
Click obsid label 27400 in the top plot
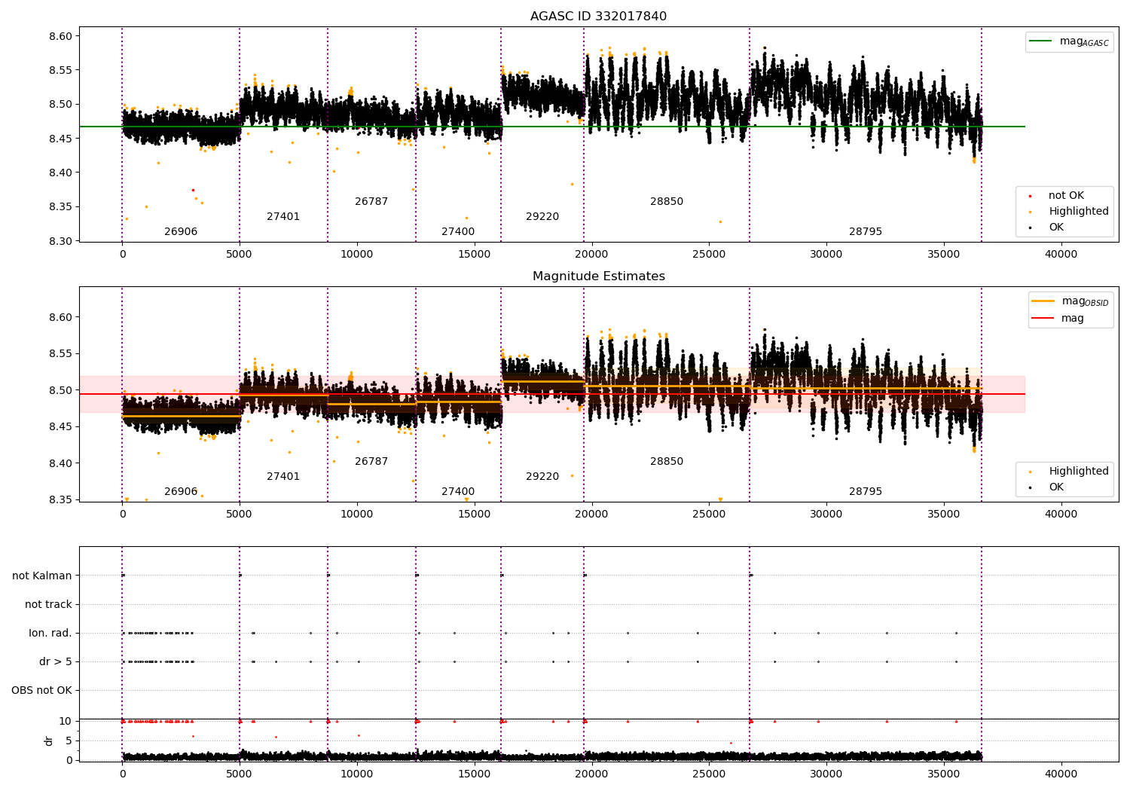click(458, 232)
